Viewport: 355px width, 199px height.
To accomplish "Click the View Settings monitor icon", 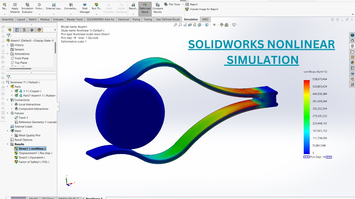I will pos(234,25).
